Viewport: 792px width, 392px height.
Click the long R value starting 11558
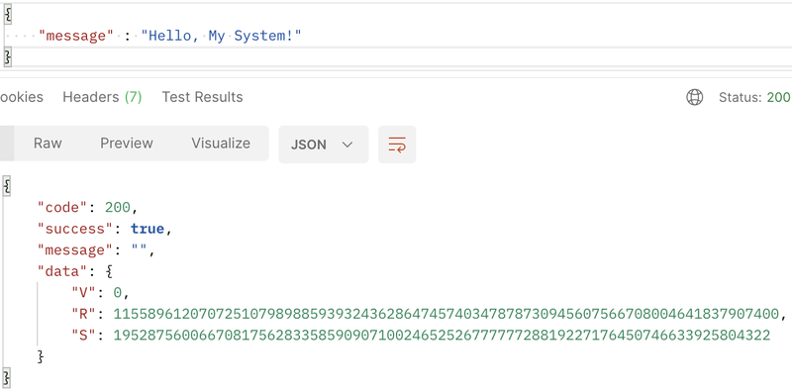pos(446,314)
